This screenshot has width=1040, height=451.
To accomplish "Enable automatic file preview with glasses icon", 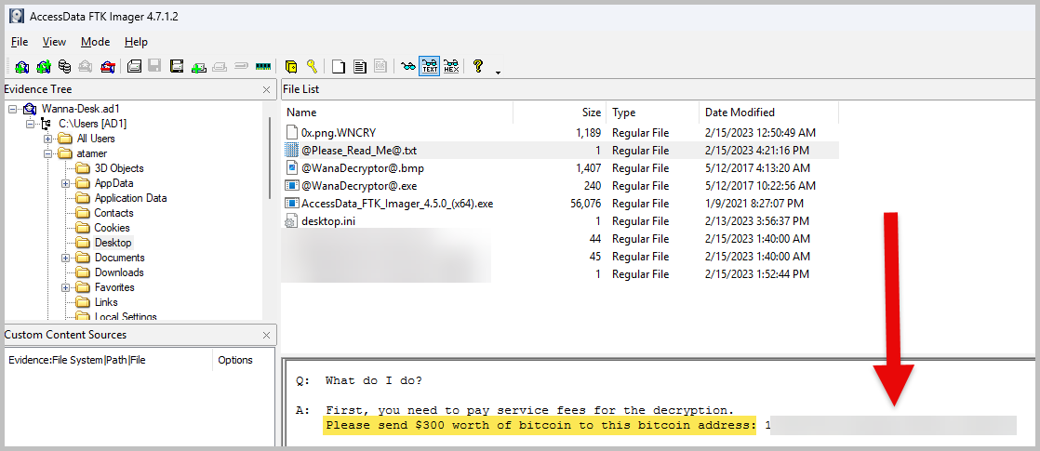I will (407, 66).
